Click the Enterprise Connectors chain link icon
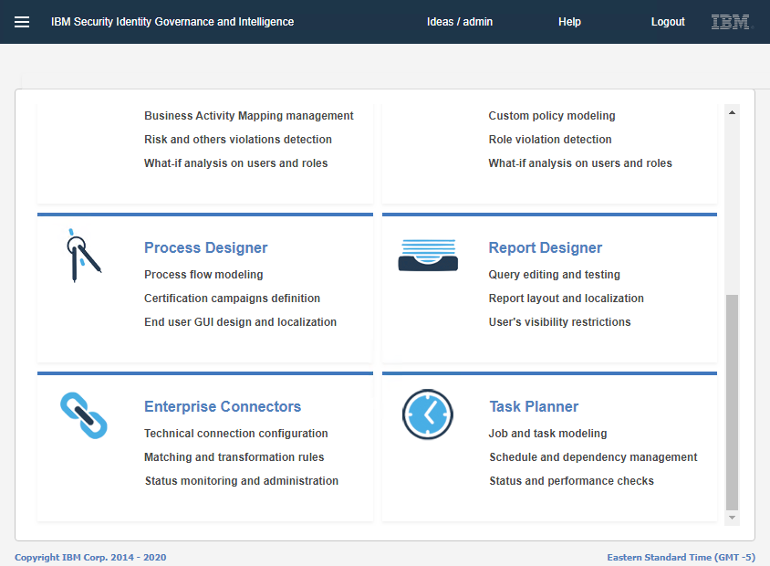Screen dimensions: 770x566 (83, 414)
